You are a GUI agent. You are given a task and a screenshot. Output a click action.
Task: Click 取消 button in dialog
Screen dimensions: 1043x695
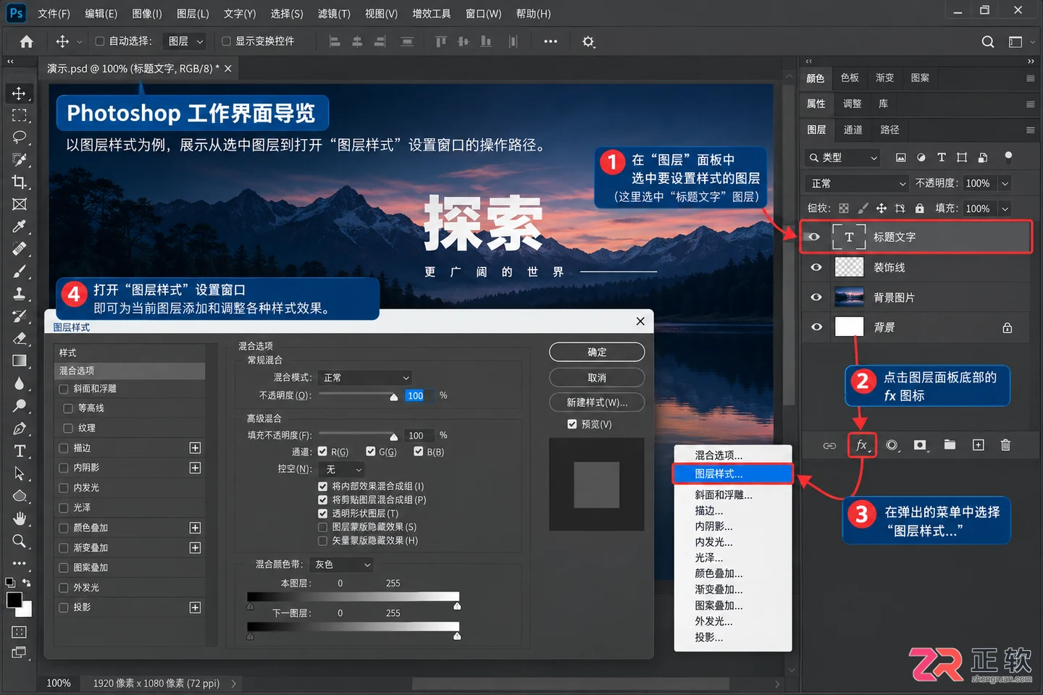tap(597, 378)
